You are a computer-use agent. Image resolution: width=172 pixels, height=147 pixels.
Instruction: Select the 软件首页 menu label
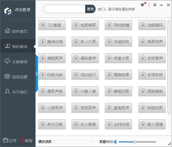19,31
